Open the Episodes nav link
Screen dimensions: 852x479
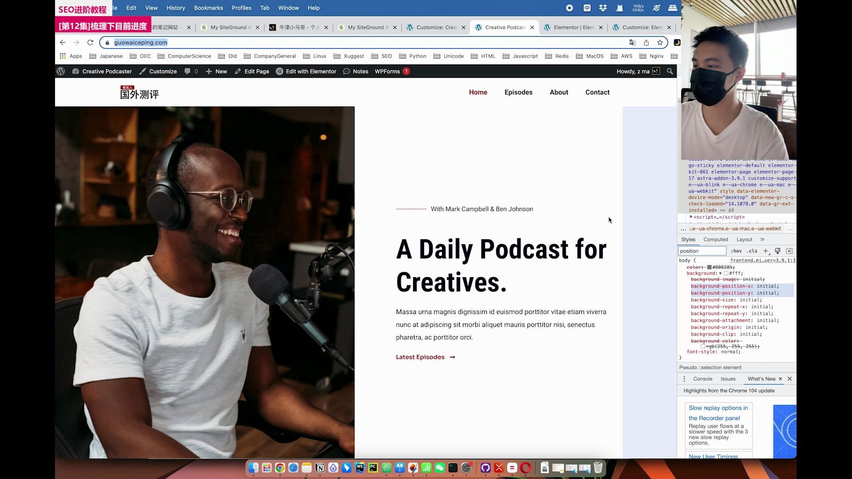pos(518,92)
